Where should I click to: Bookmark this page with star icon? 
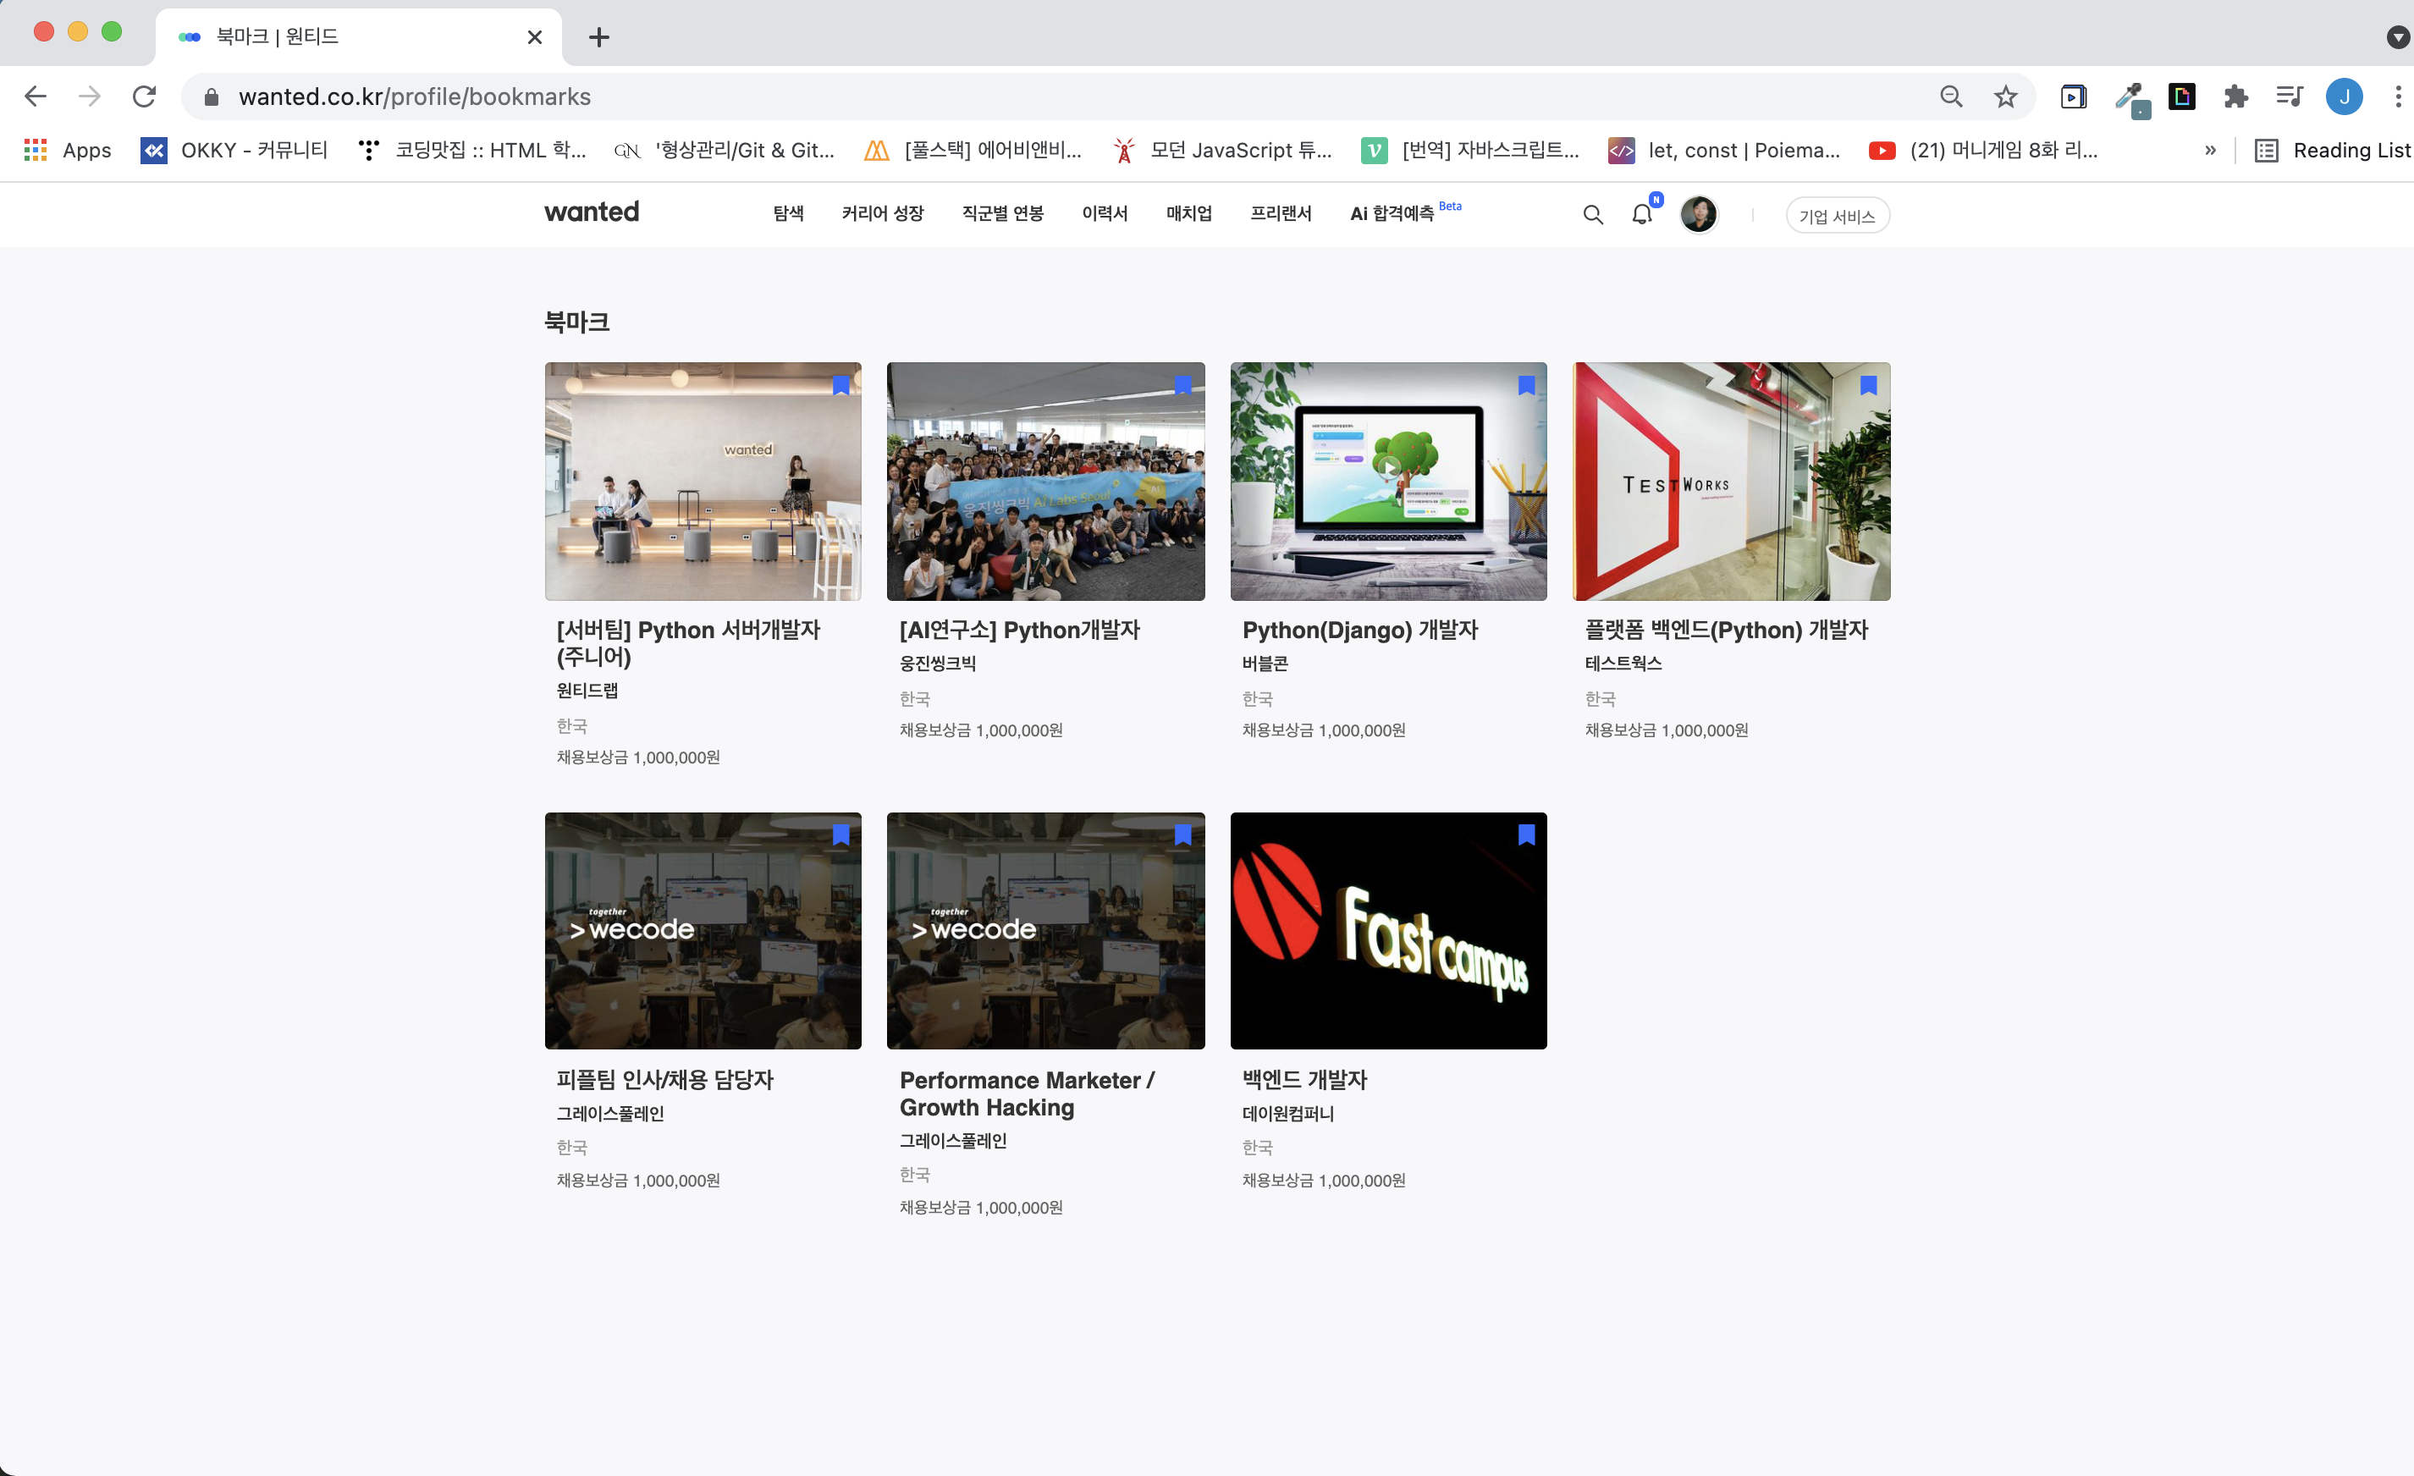point(2004,97)
